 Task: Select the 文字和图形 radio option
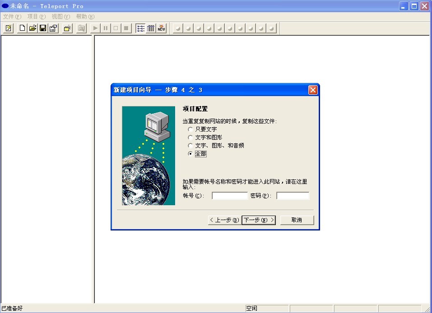click(x=205, y=138)
